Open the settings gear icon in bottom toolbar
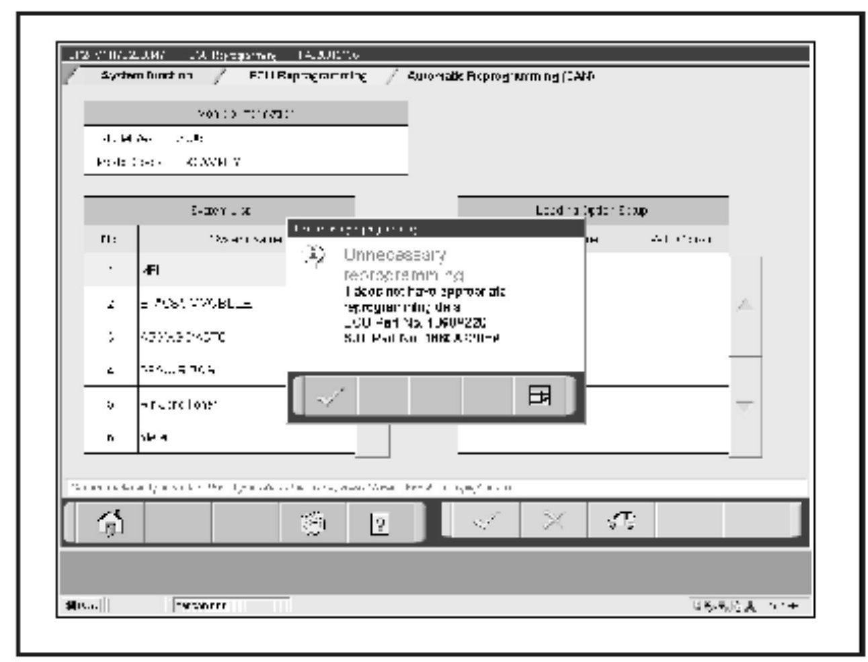The height and width of the screenshot is (662, 868). tap(313, 523)
